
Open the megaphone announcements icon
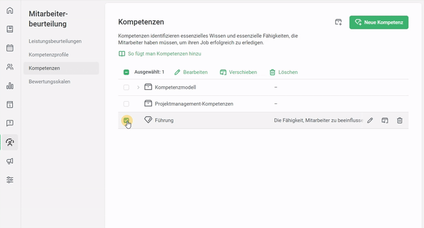tap(10, 161)
